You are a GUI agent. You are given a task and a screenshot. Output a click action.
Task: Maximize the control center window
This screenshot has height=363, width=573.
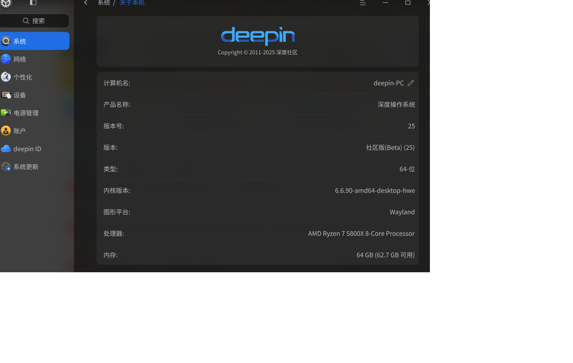tap(408, 3)
